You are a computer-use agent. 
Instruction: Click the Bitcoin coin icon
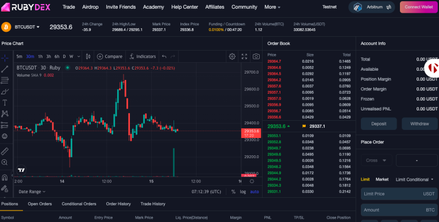6,27
